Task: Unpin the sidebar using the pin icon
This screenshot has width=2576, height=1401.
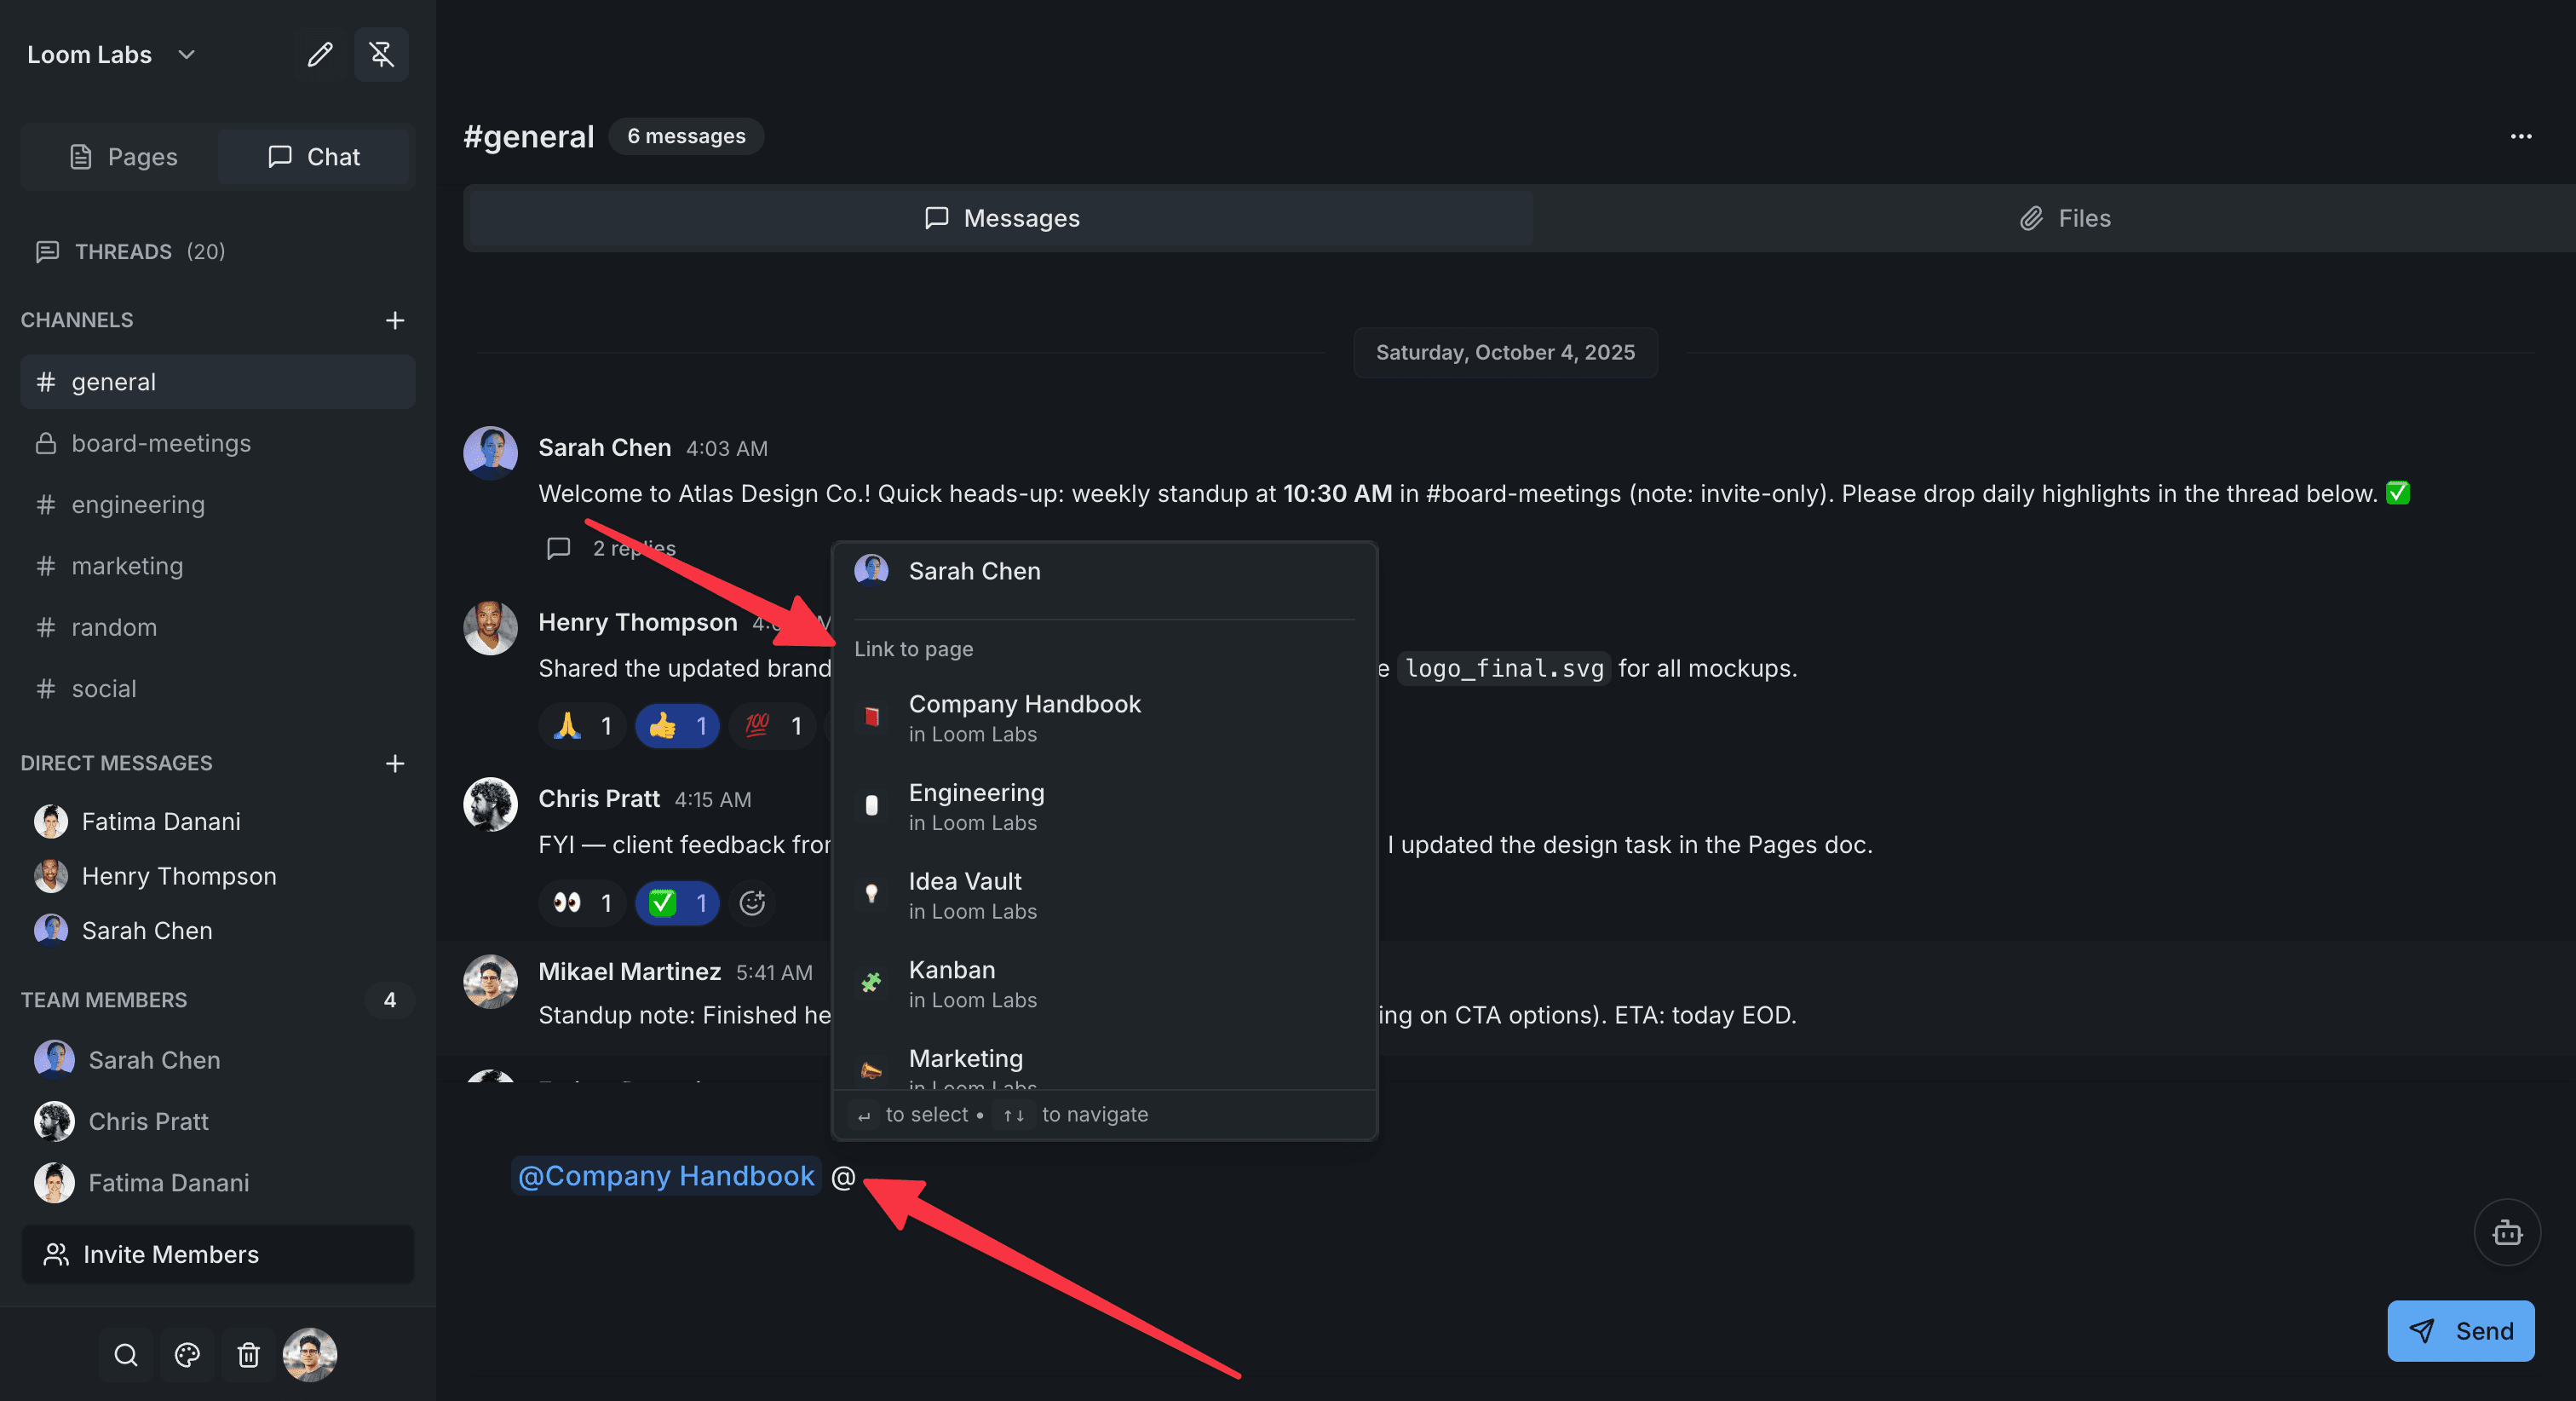Action: [x=381, y=55]
